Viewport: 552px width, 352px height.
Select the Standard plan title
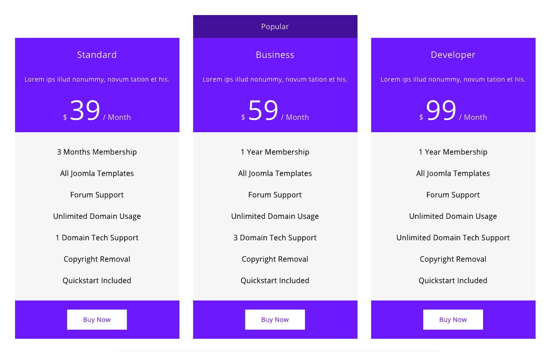[x=97, y=55]
